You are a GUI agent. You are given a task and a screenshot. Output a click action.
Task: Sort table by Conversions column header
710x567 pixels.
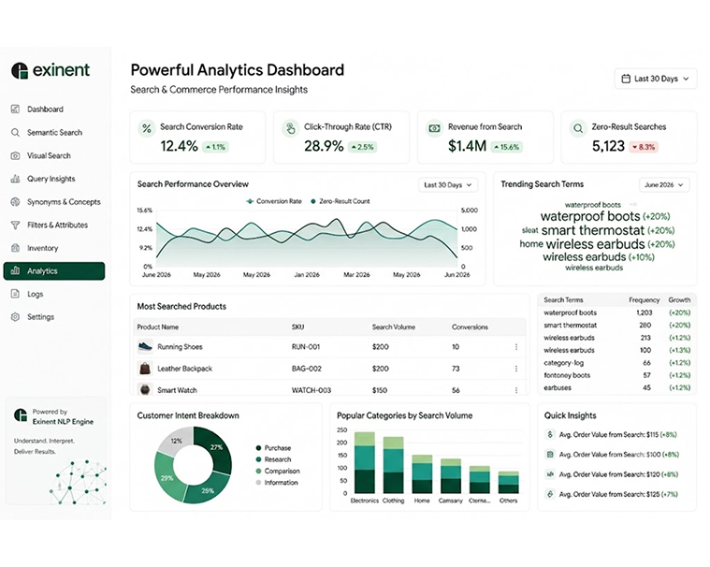tap(470, 327)
